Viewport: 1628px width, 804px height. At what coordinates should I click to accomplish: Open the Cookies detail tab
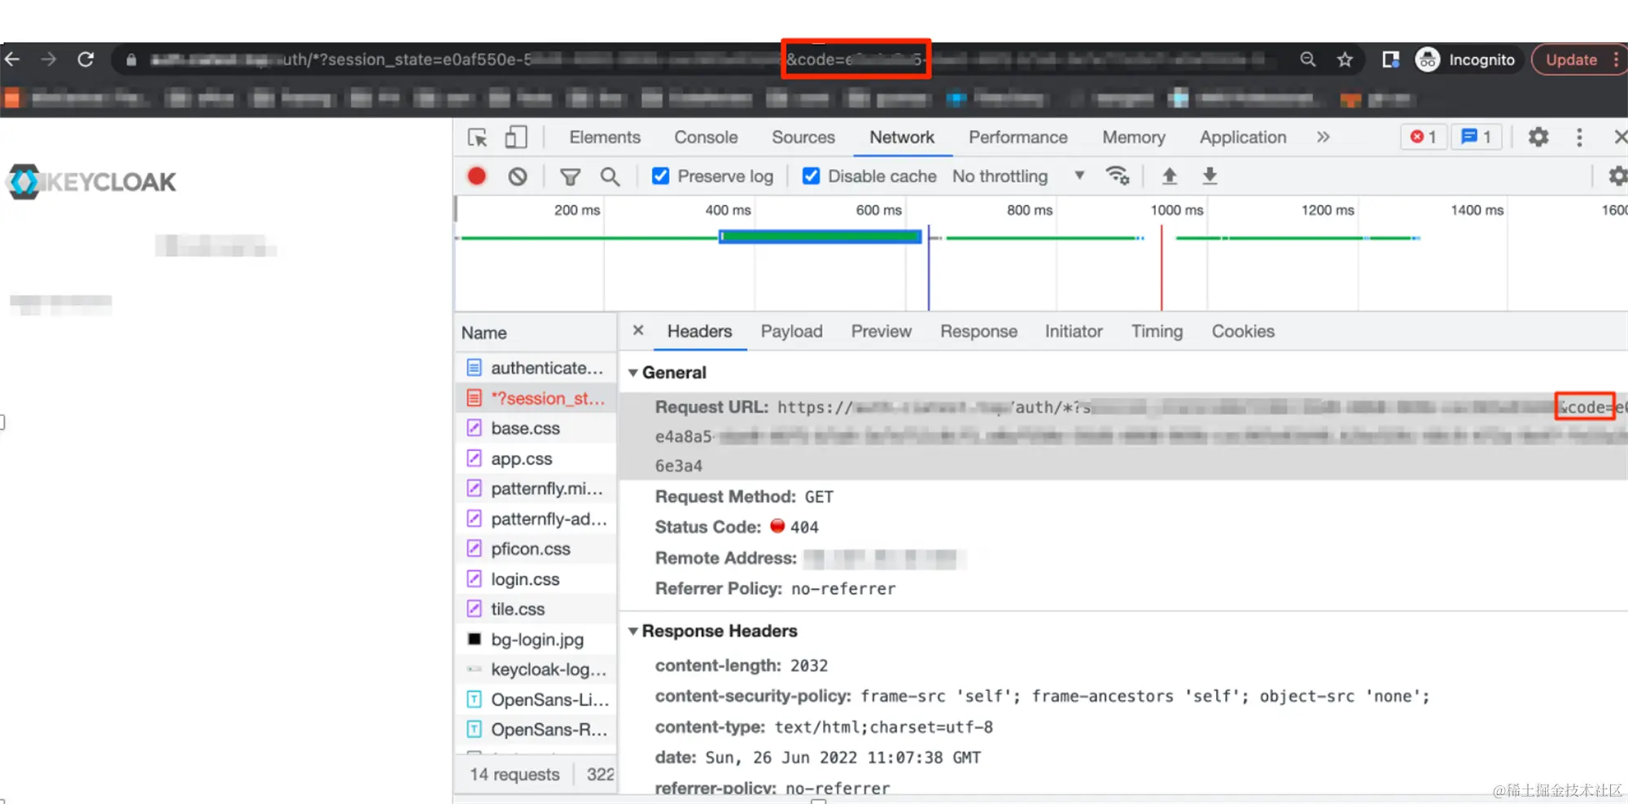(1243, 331)
